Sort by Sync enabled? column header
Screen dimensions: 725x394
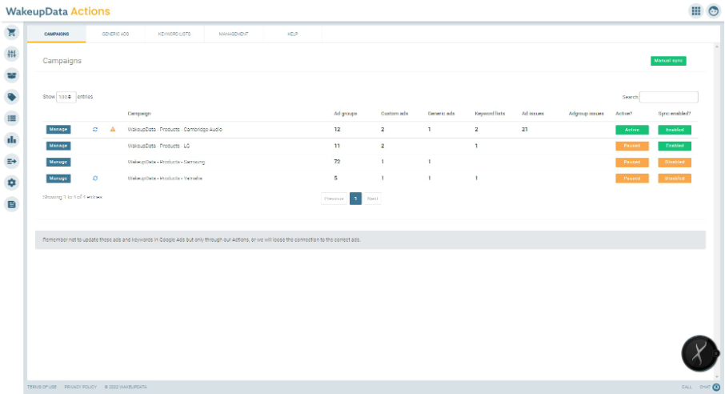click(x=674, y=114)
